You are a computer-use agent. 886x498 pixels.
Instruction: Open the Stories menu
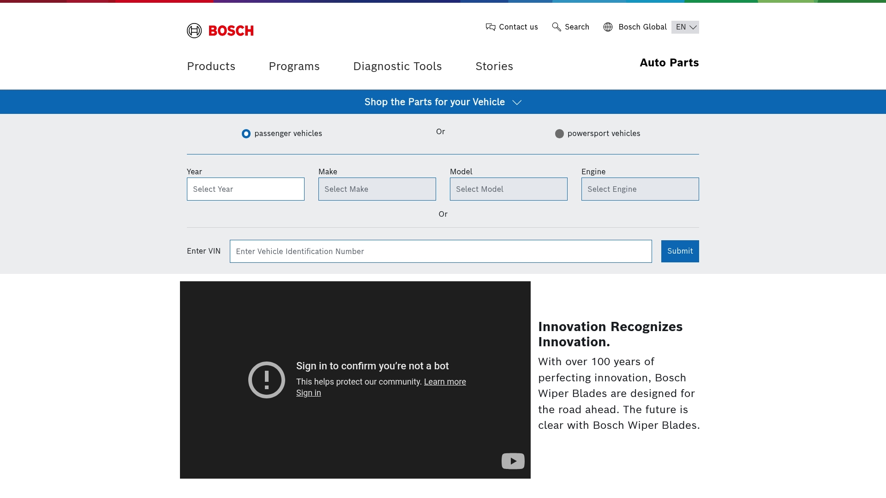point(494,66)
